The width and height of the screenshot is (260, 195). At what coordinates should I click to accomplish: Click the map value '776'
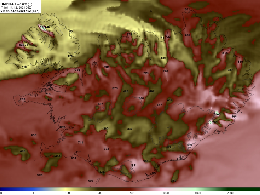click(x=165, y=71)
